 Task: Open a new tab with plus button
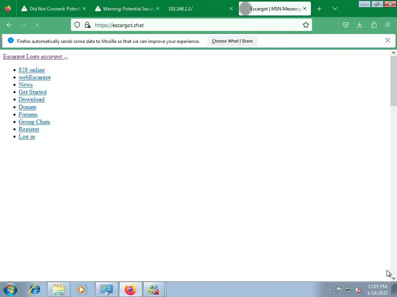(x=319, y=9)
